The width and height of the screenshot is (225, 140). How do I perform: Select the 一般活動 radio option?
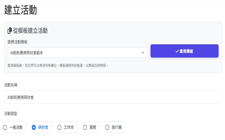coord(5,127)
